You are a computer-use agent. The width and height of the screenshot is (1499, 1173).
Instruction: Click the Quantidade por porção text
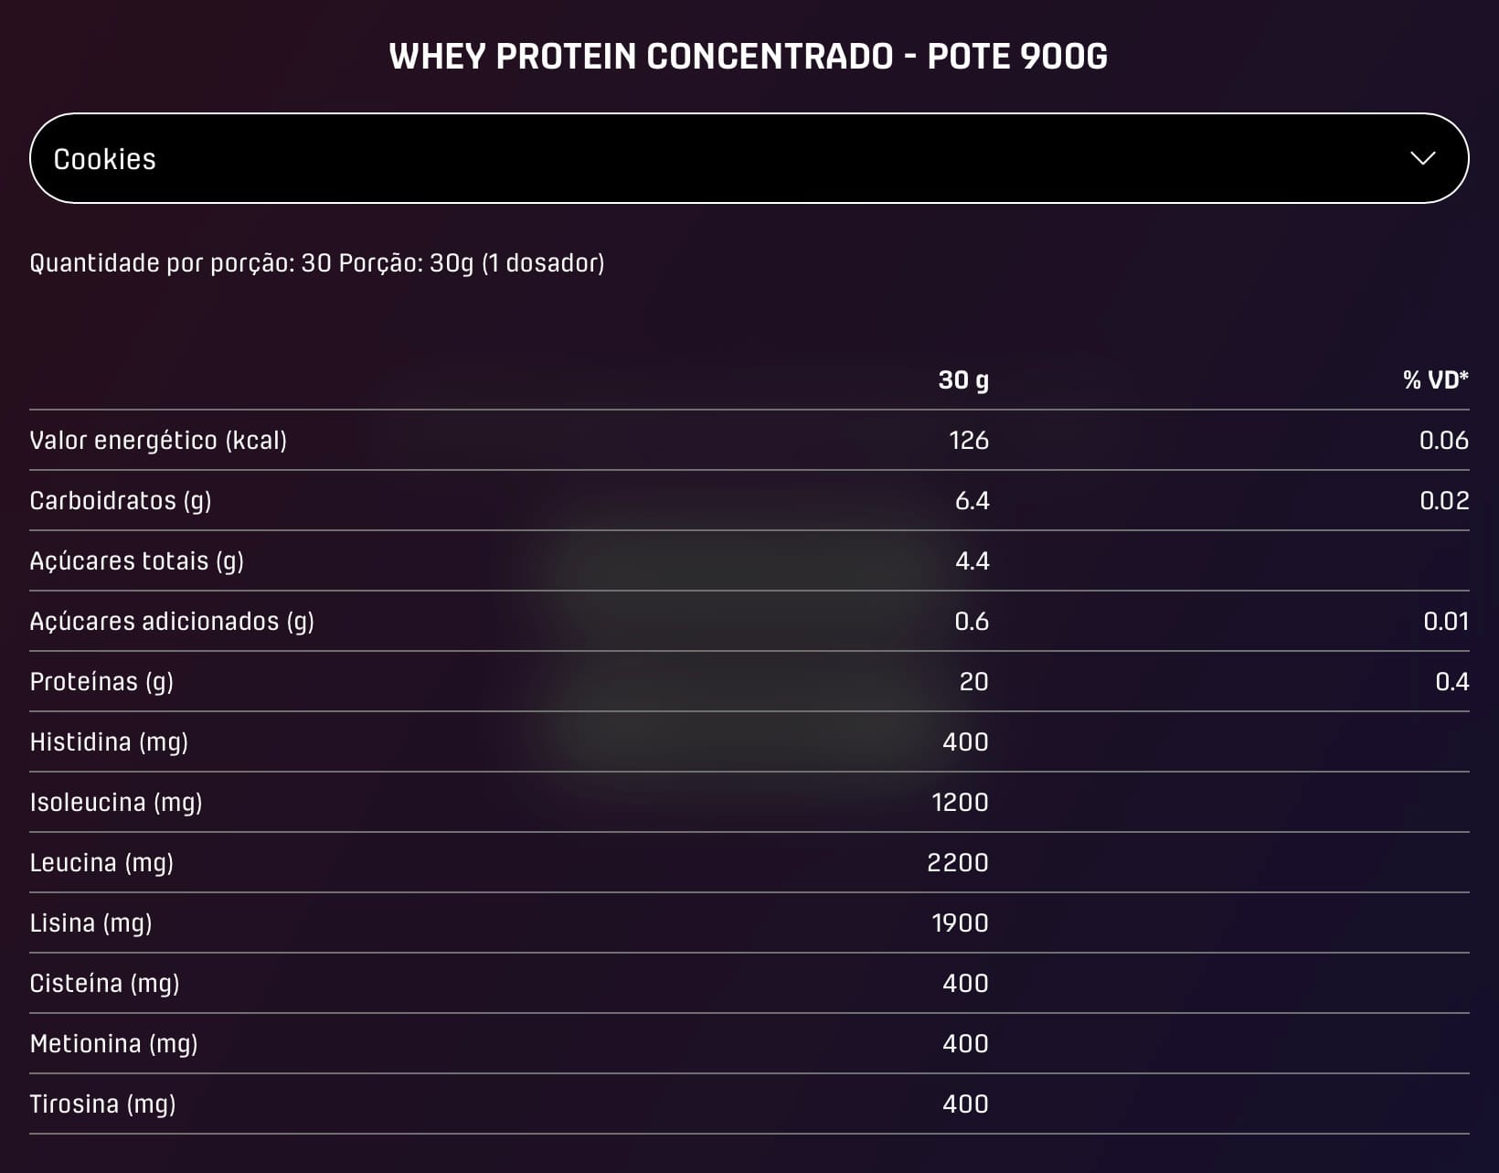click(x=316, y=263)
